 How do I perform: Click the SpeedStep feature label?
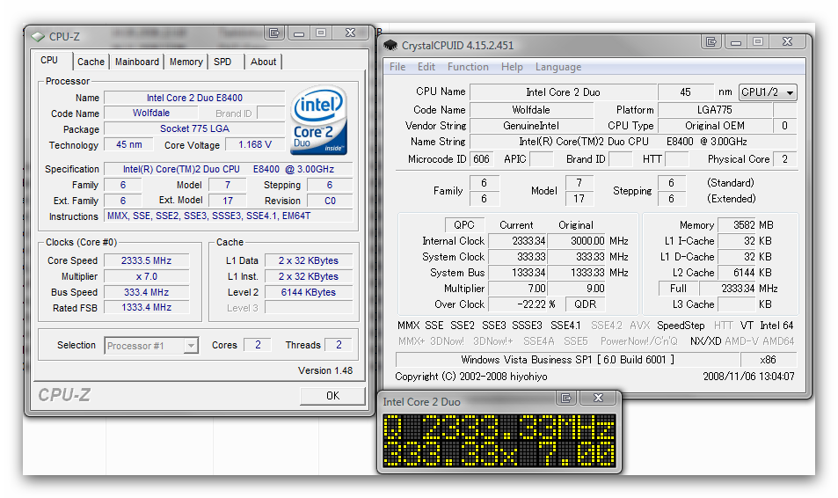(x=681, y=326)
